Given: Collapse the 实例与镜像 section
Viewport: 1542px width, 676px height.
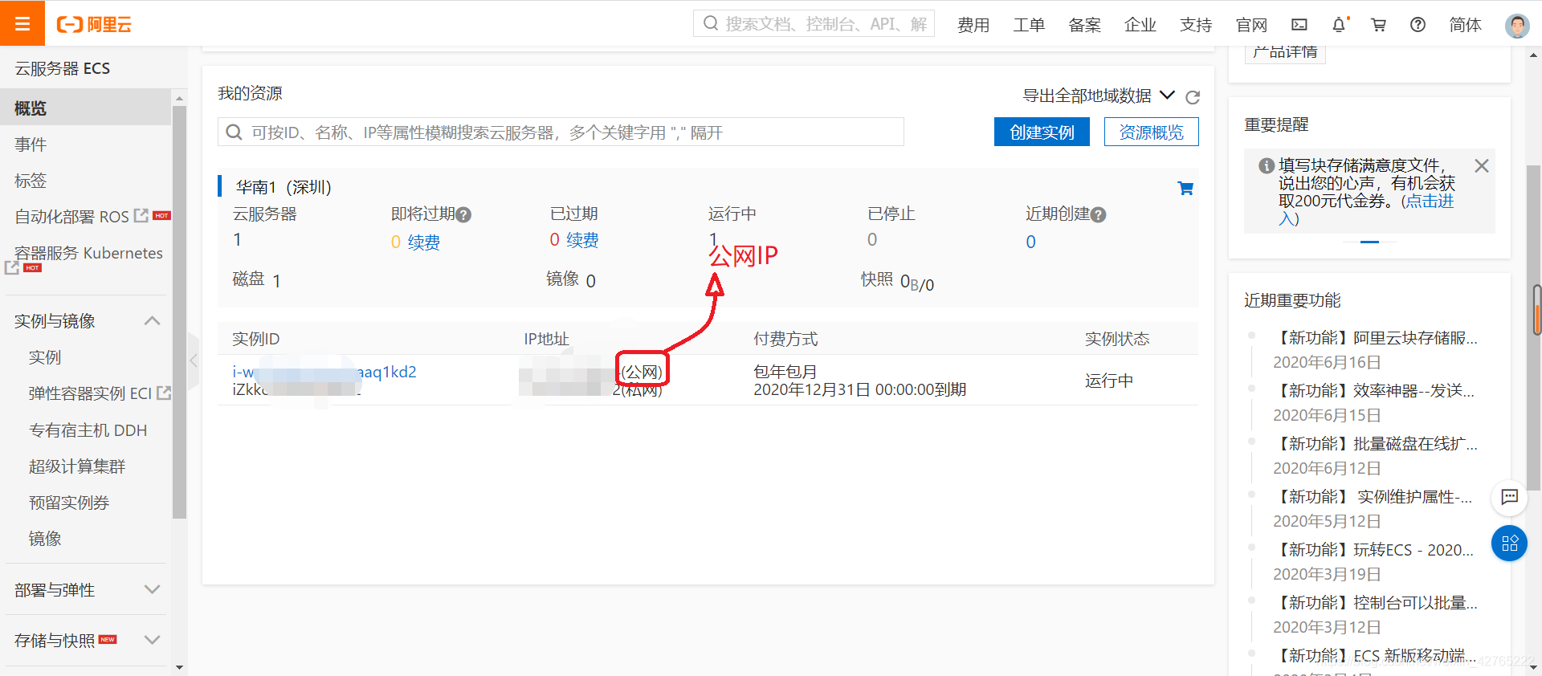Looking at the screenshot, I should pyautogui.click(x=153, y=321).
